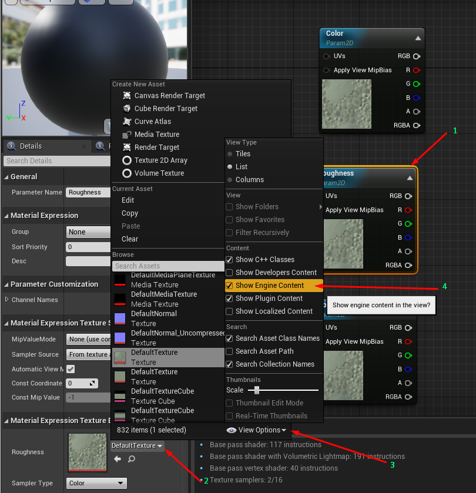Click the blue B pin on Roughness node
Screen dimensions: 476x493
click(408, 238)
